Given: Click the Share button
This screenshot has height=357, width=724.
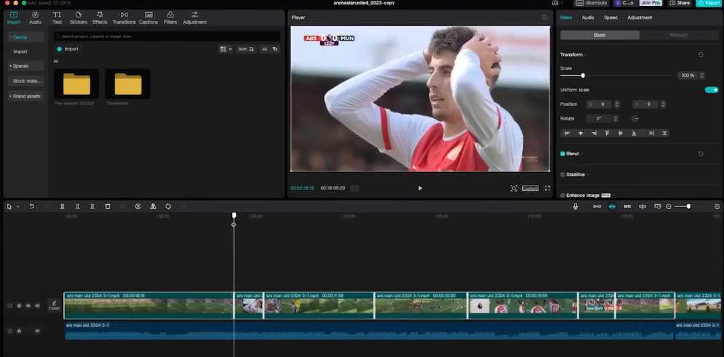Looking at the screenshot, I should (680, 3).
